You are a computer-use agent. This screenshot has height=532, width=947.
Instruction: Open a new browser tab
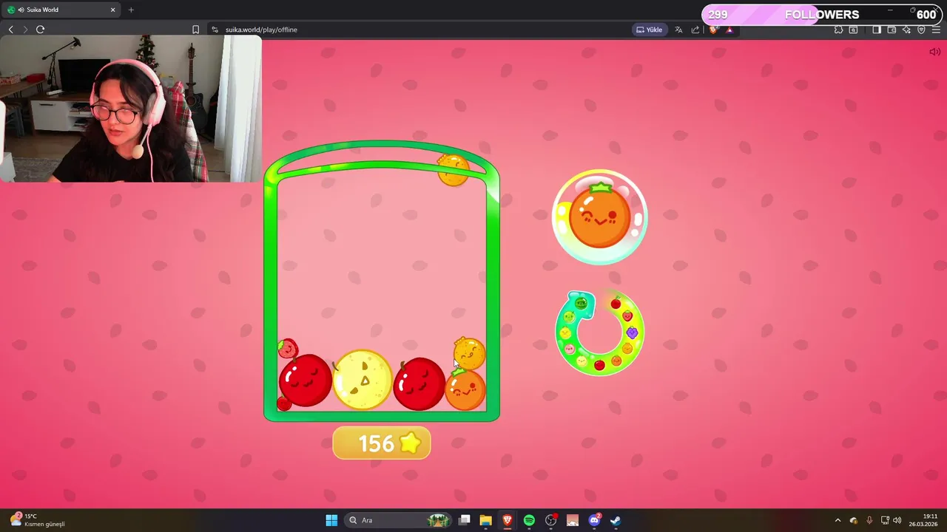[x=131, y=10]
